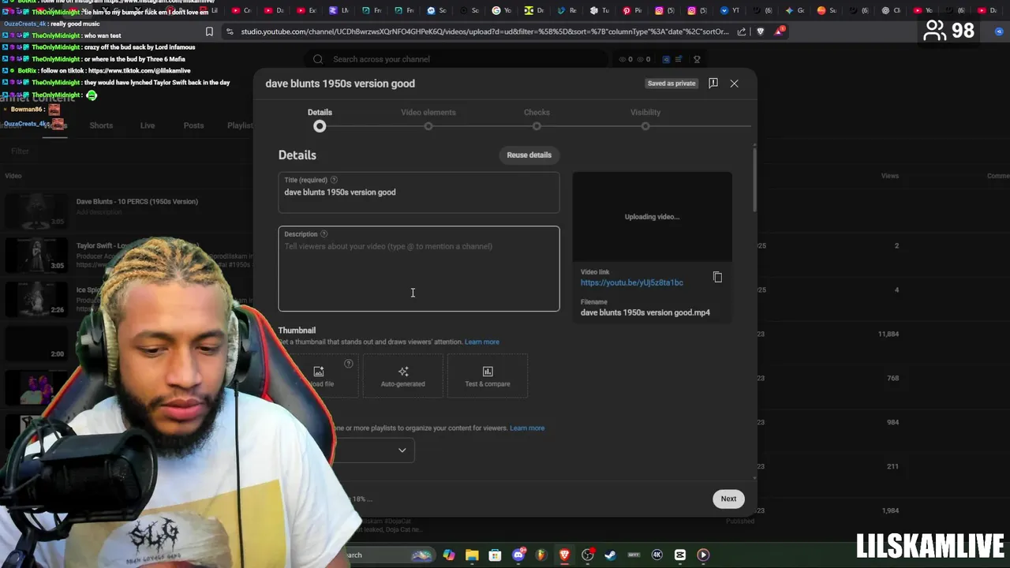Choose the Auto-generated thumbnail option
This screenshot has height=568, width=1010.
pos(403,376)
